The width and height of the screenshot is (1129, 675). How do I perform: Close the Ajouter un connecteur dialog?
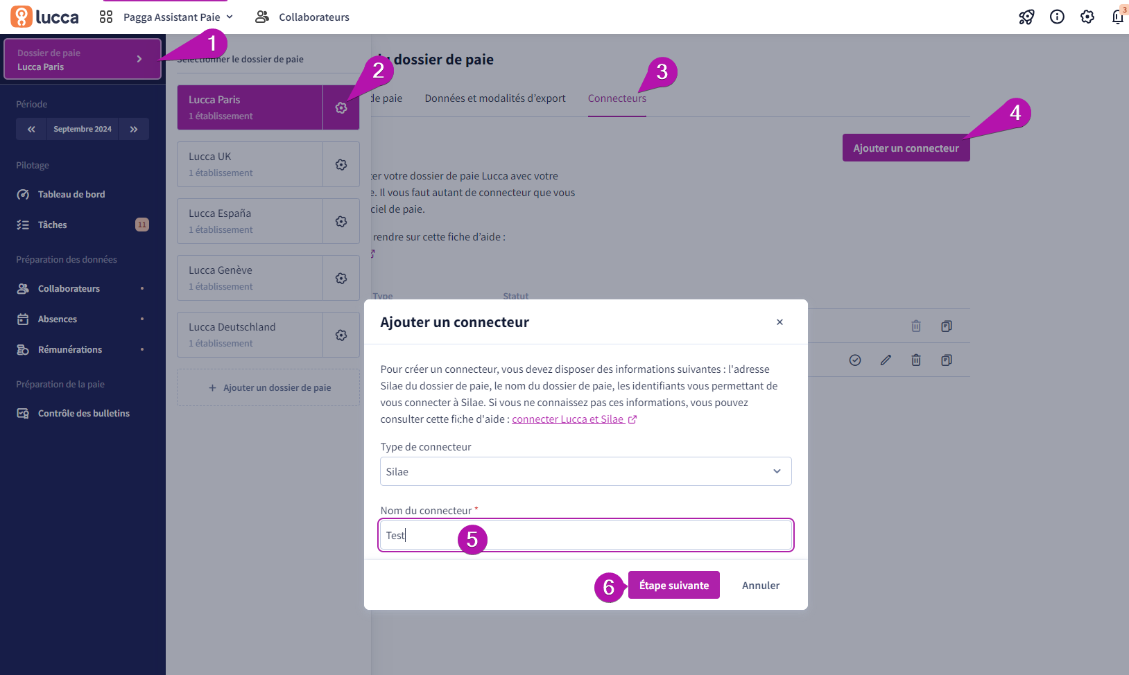coord(779,322)
